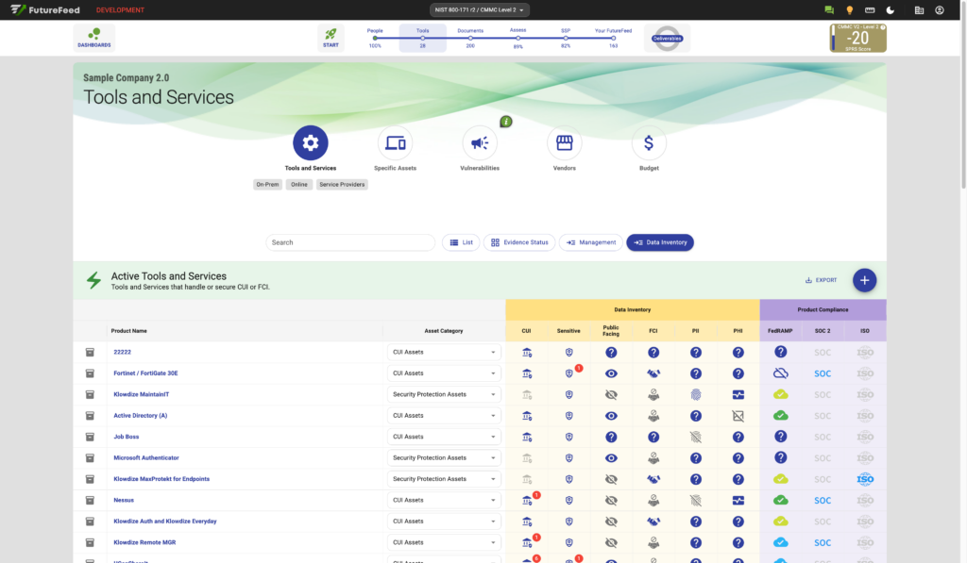This screenshot has width=967, height=563.
Task: Switch to the Management view
Action: (x=591, y=242)
